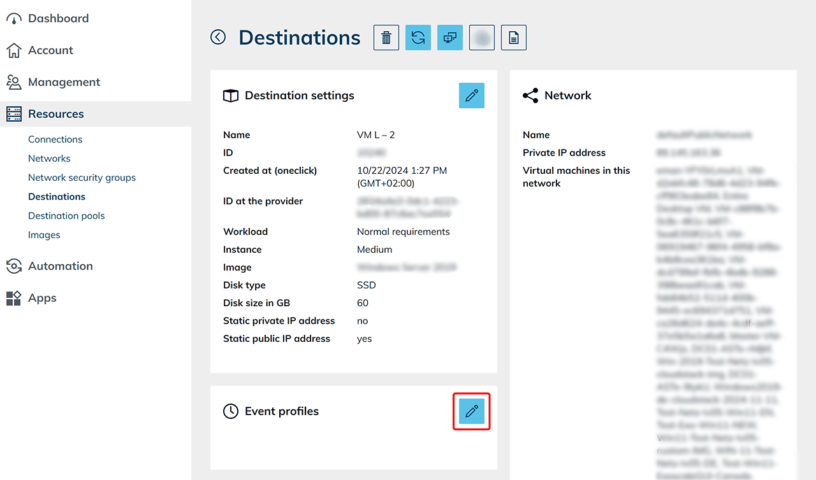Click the blurred toolbar button
Screen dimensions: 816x480
tap(482, 38)
